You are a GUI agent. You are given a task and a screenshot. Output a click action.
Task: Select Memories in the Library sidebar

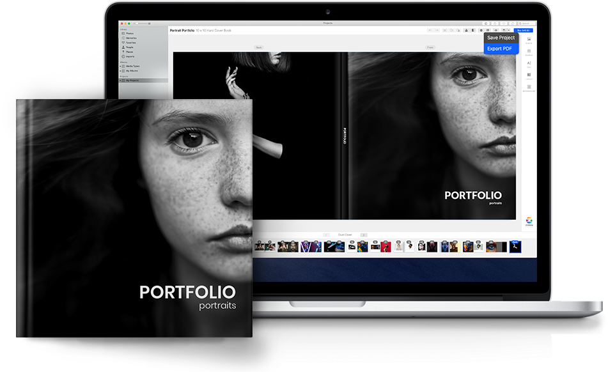(x=130, y=38)
